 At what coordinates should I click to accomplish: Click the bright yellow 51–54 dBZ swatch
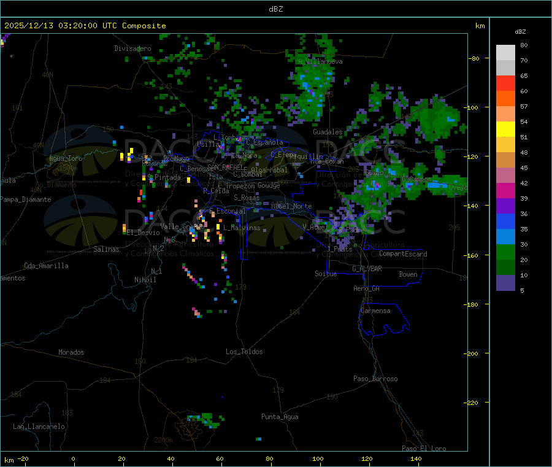tap(505, 129)
